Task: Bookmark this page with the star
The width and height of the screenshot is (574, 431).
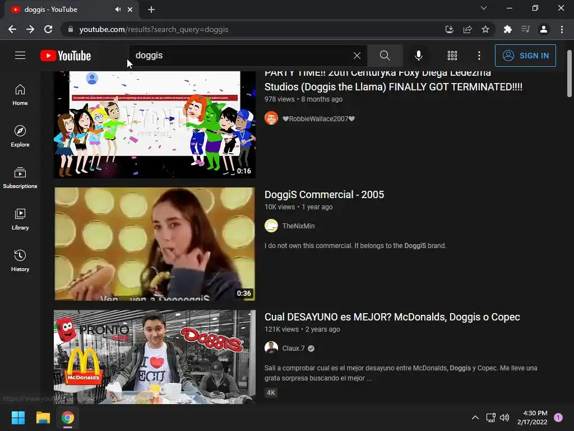Action: tap(485, 29)
